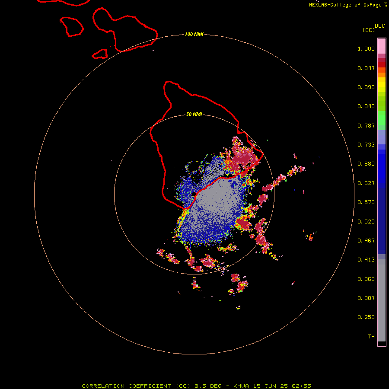Image resolution: width=389 pixels, height=389 pixels.
Task: Select the 0.840 scale value
Action: pyautogui.click(x=366, y=106)
